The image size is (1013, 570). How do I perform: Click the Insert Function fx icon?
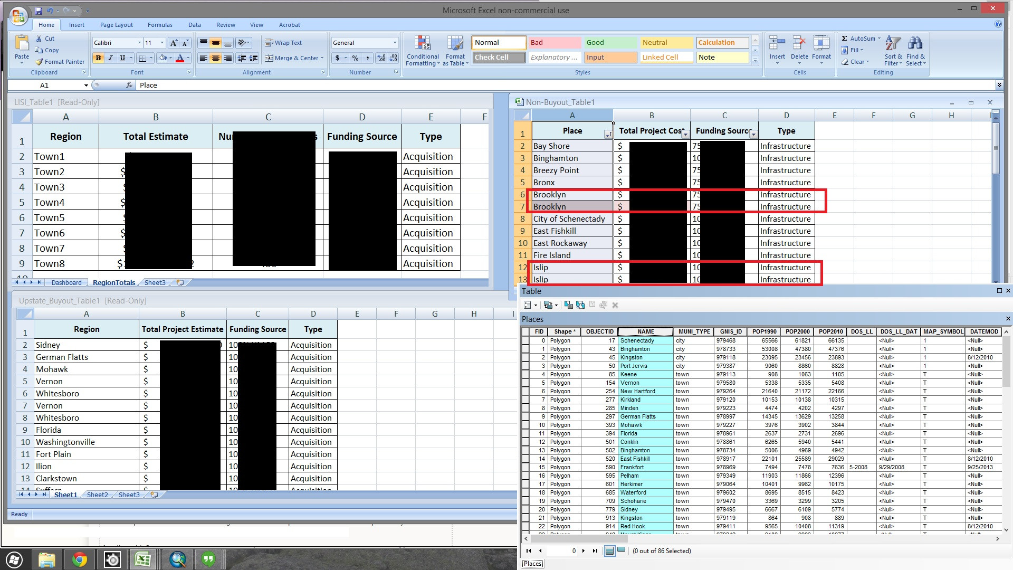[x=129, y=85]
